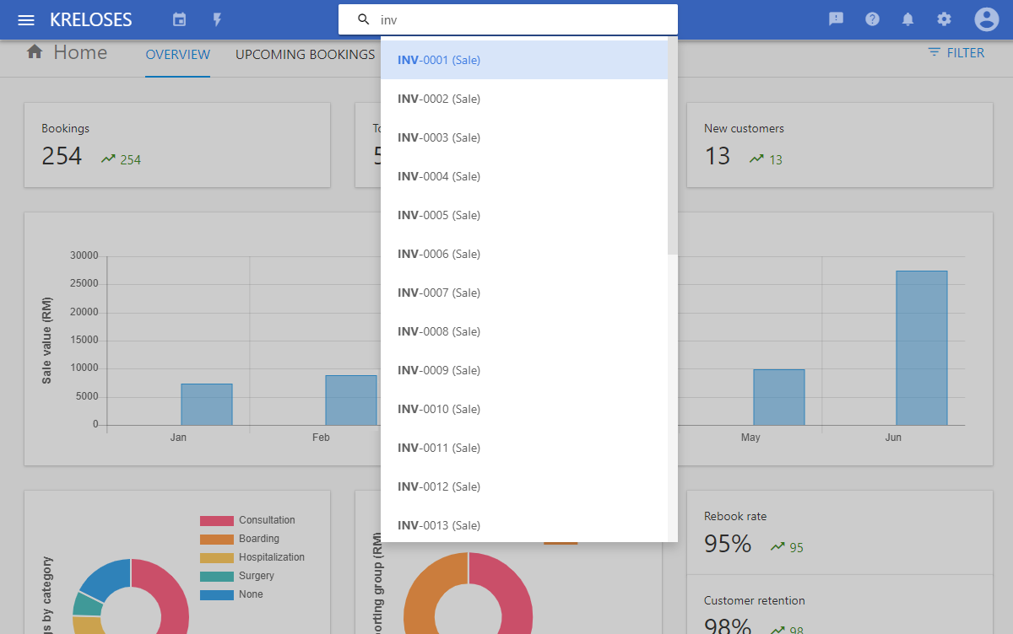This screenshot has height=634, width=1013.
Task: Click the Home house icon
Action: click(35, 52)
